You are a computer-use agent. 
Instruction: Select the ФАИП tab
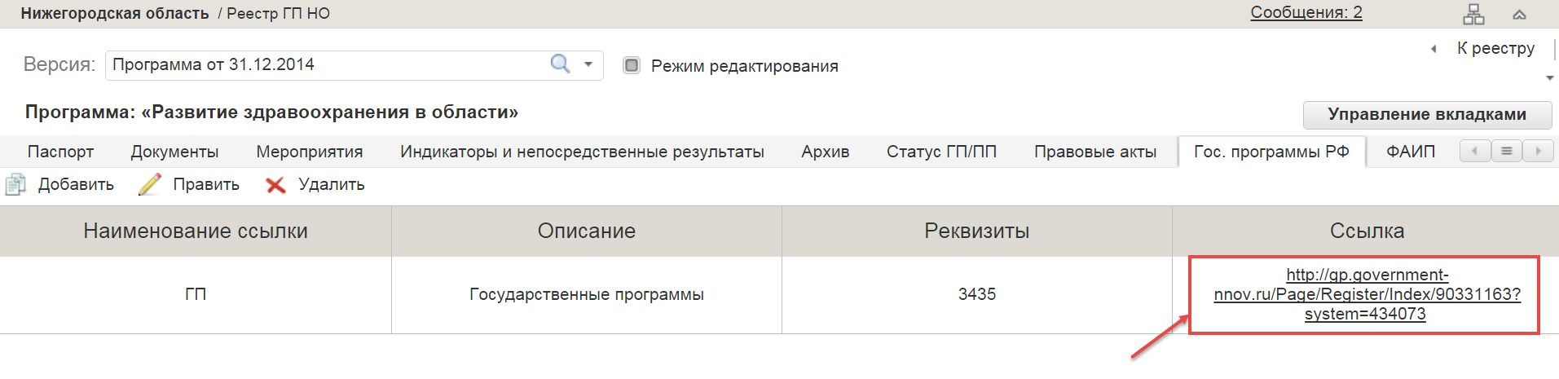[1411, 152]
